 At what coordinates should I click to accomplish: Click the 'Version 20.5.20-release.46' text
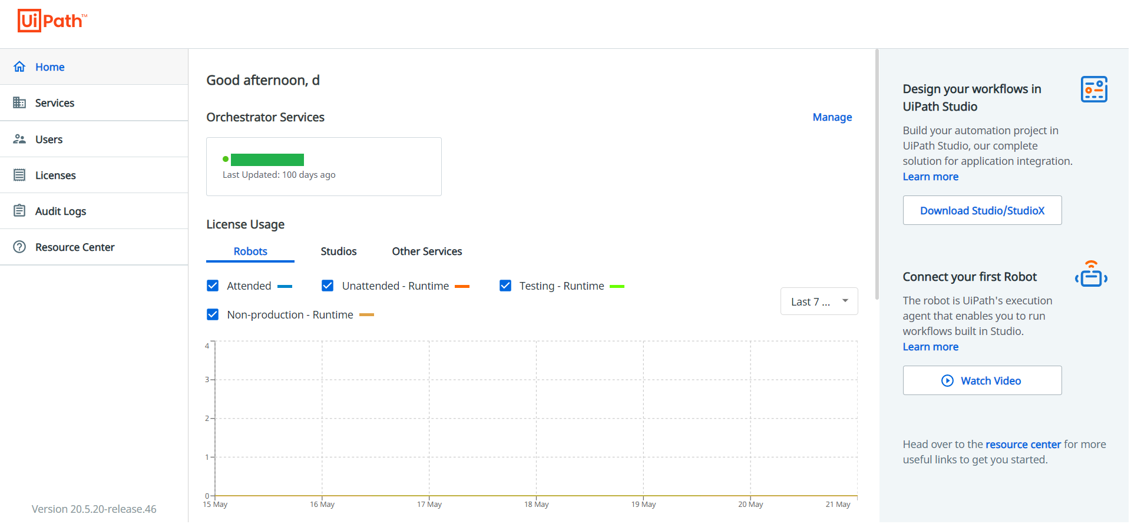pyautogui.click(x=94, y=509)
